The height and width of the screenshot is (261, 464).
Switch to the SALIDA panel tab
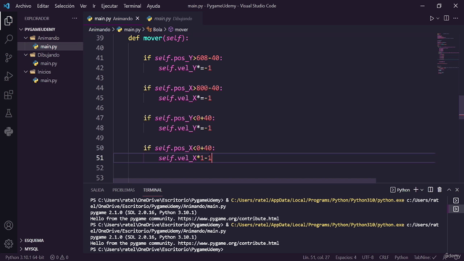(97, 190)
